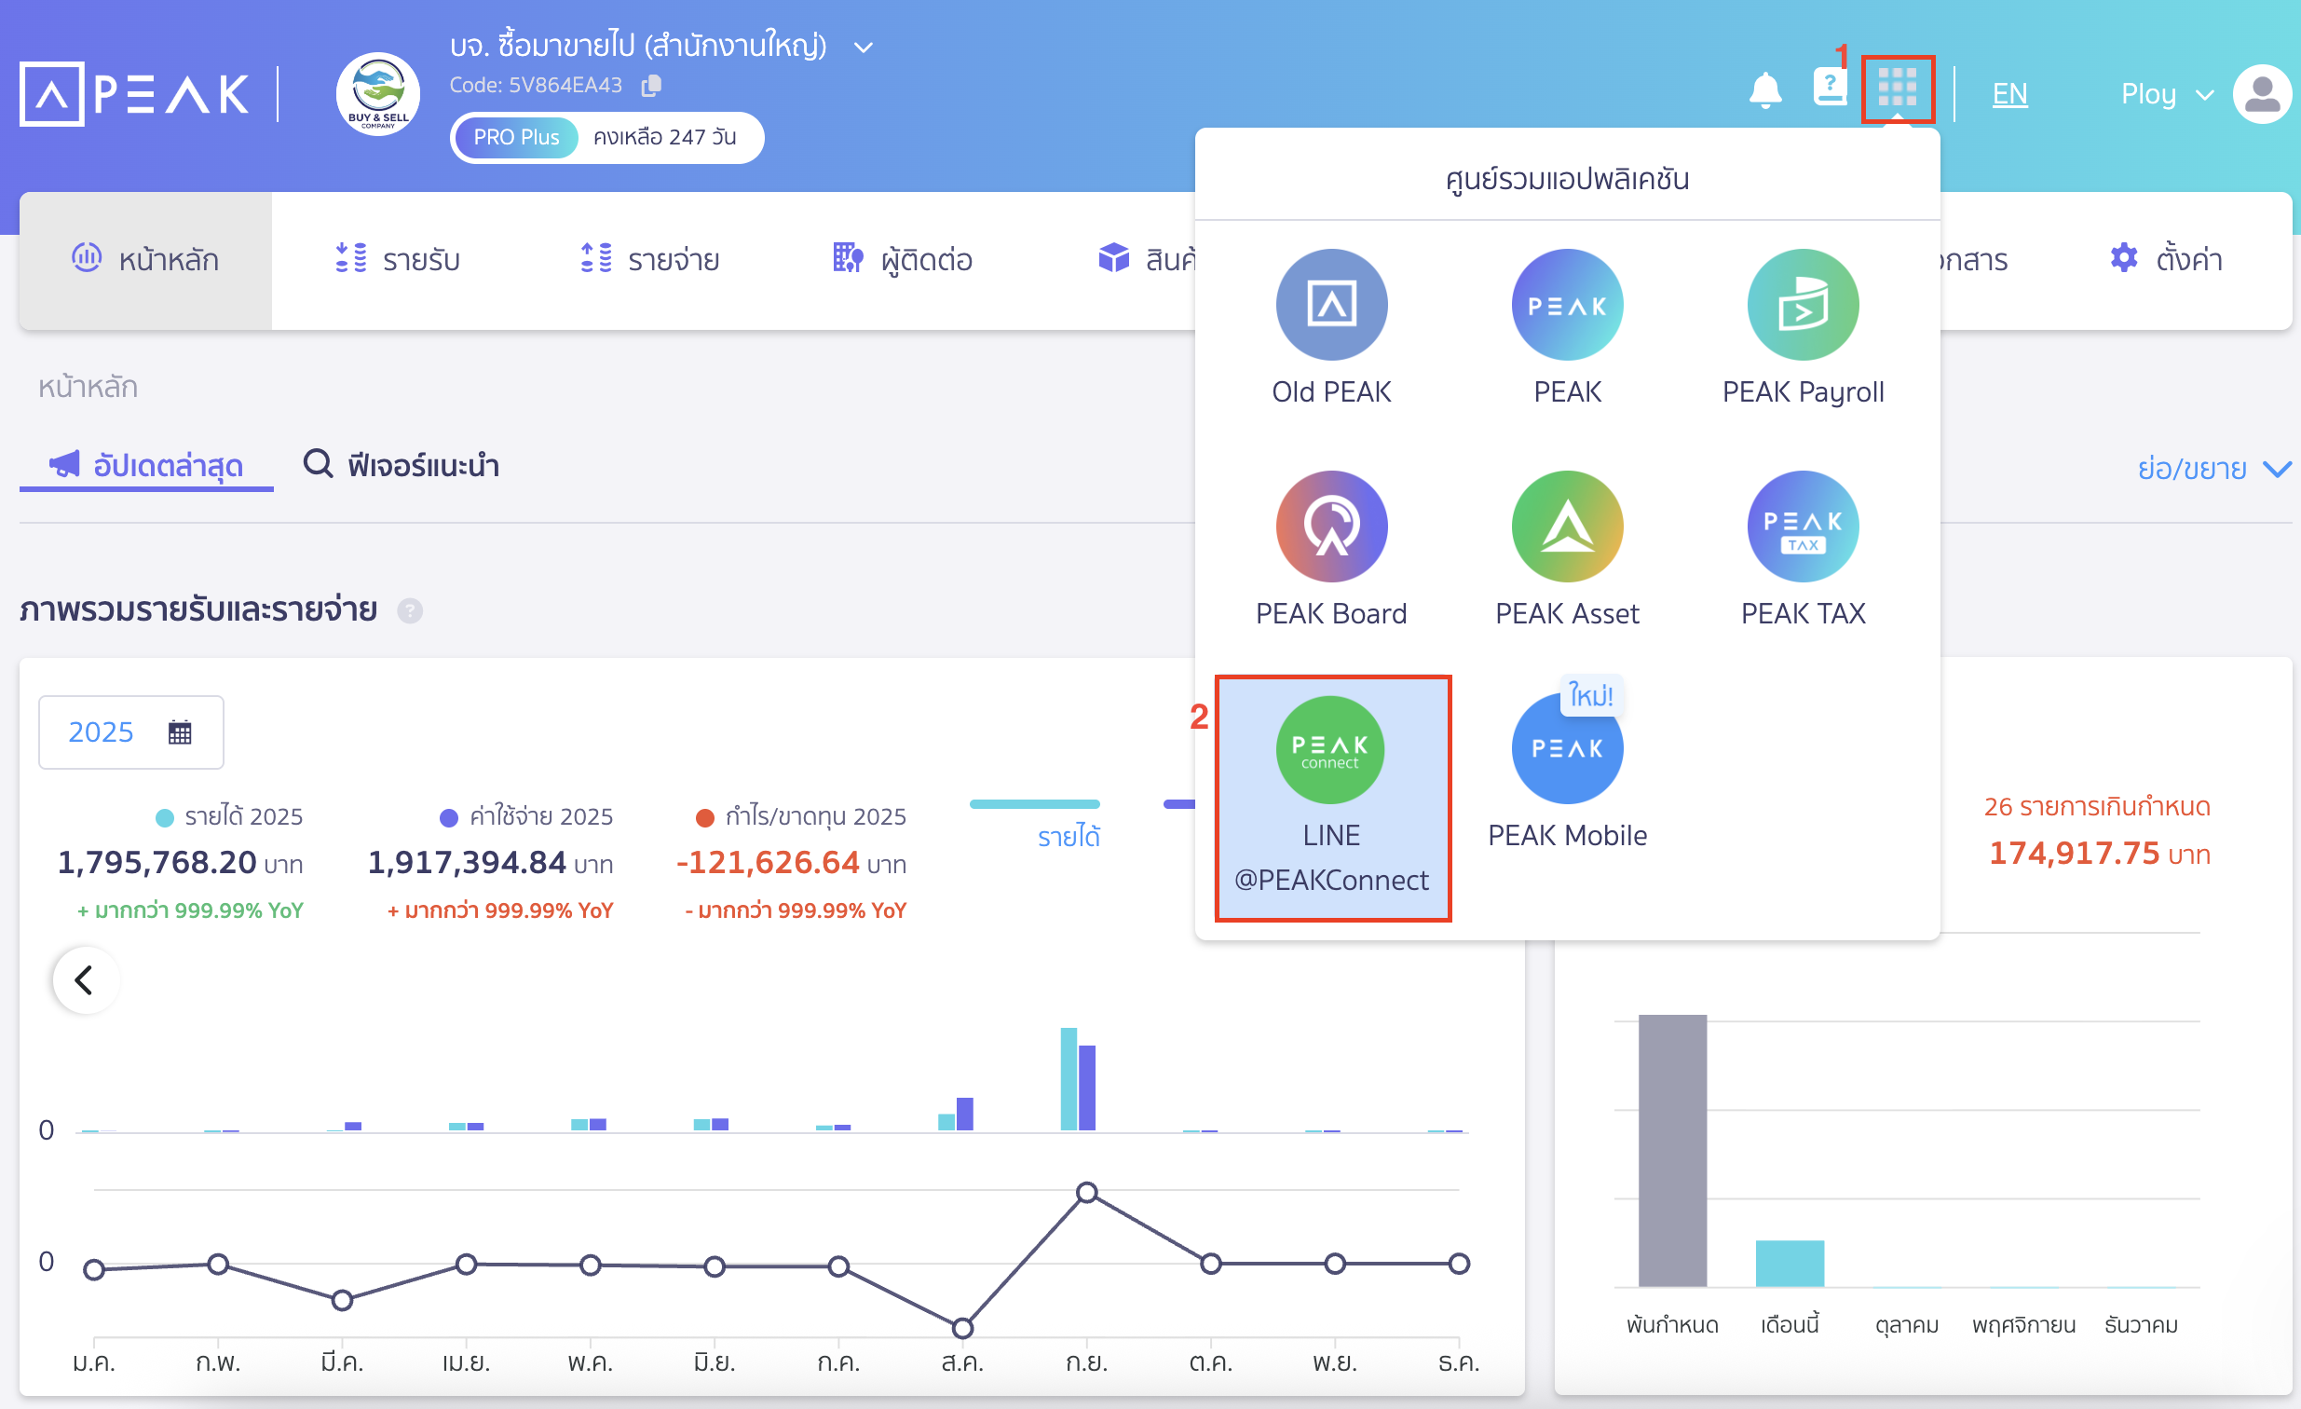Expand the company name dropdown
The width and height of the screenshot is (2301, 1409).
click(x=862, y=45)
